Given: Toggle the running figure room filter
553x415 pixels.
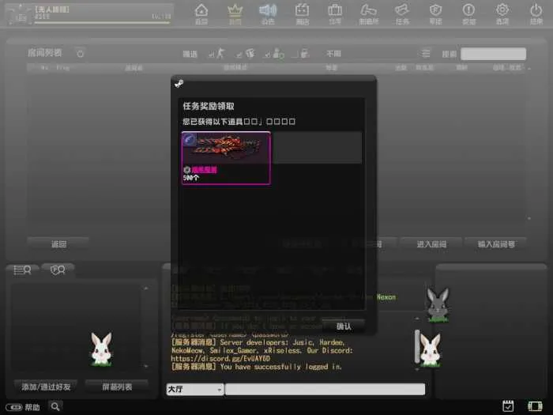Looking at the screenshot, I should coord(216,53).
